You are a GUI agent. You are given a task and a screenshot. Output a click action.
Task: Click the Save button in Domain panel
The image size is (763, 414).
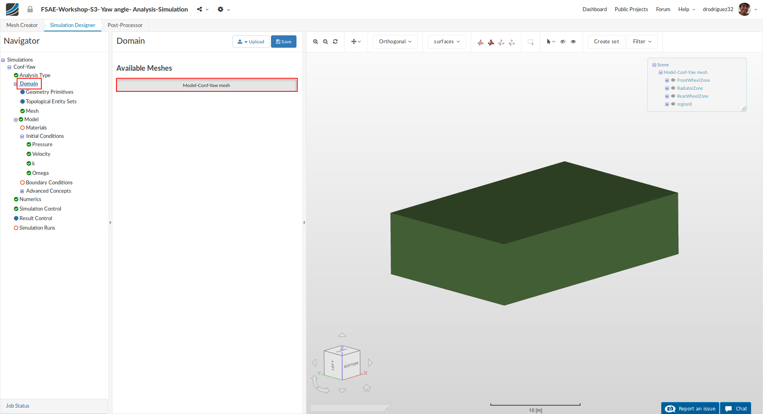284,42
